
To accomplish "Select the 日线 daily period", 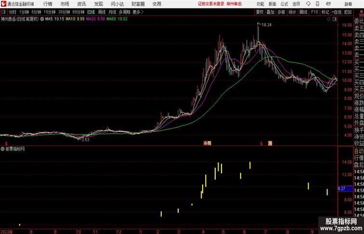I will [x=91, y=12].
